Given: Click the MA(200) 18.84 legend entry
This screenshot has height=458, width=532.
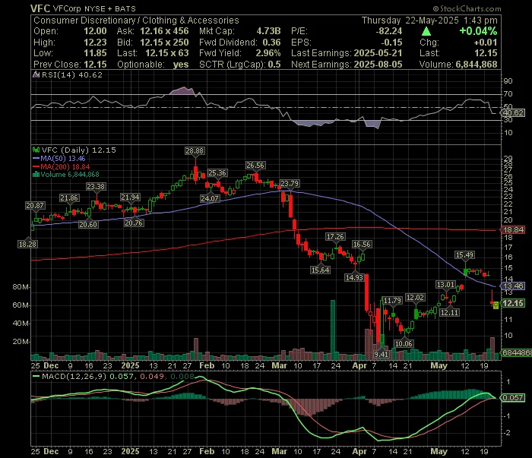Looking at the screenshot, I should pos(62,167).
